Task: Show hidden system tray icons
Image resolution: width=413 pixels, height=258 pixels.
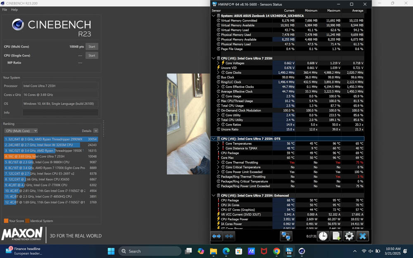Action: click(x=355, y=251)
